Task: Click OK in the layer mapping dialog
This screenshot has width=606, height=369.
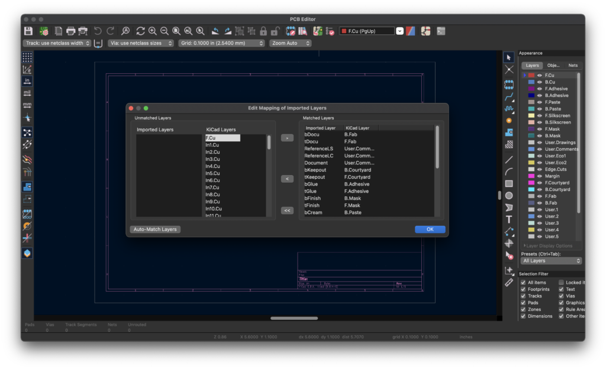Action: [x=430, y=229]
